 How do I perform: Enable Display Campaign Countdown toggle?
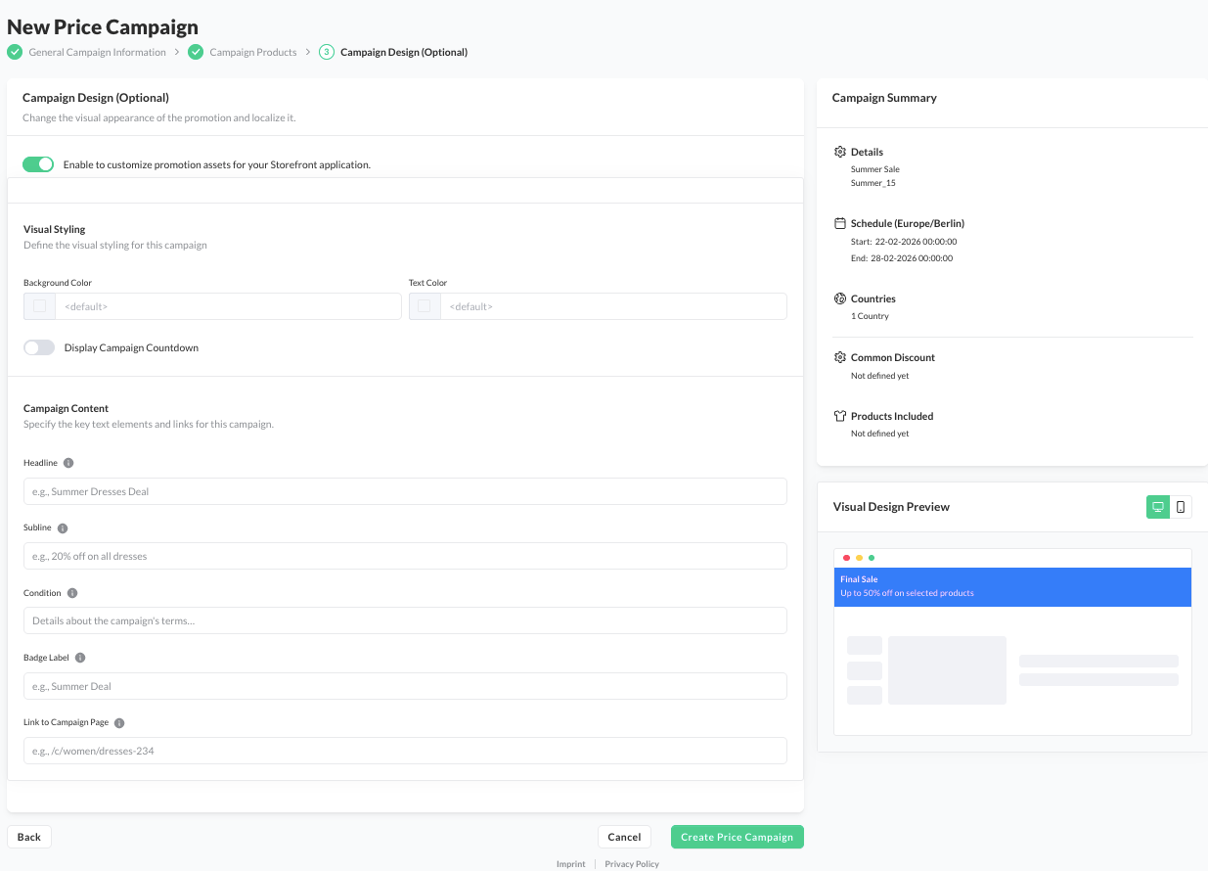39,347
